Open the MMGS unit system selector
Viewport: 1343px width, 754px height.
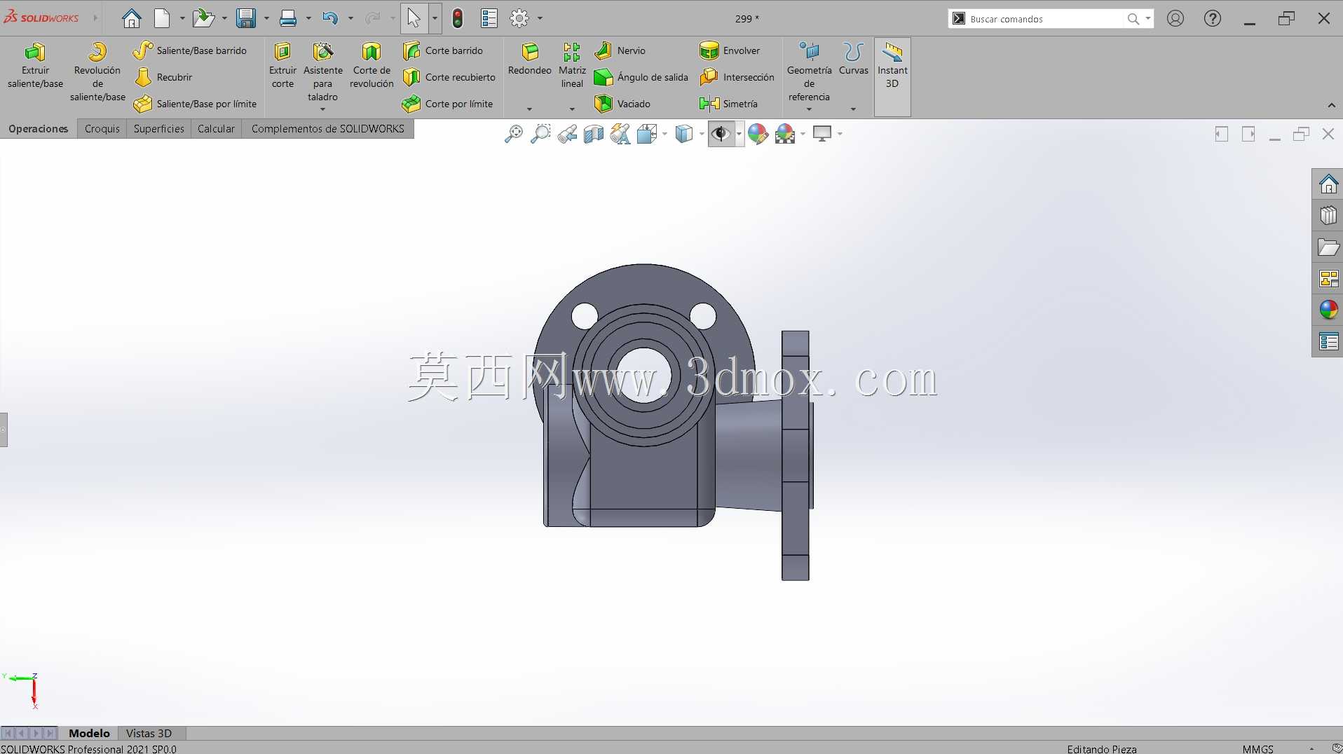[x=1258, y=748]
